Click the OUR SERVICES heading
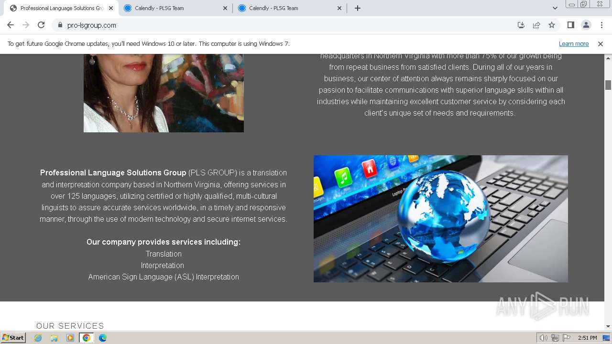The image size is (612, 344). point(70,326)
